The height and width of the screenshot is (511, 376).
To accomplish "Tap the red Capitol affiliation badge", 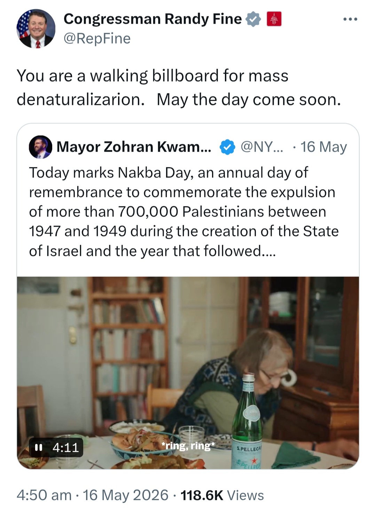I will pyautogui.click(x=274, y=19).
